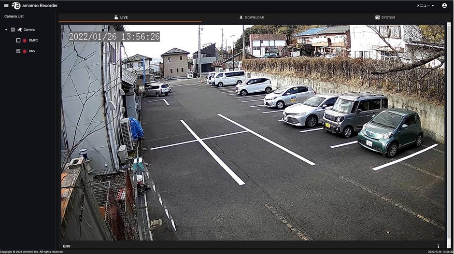Uncheck the UNV camera checkbox
The image size is (454, 254).
tap(18, 51)
